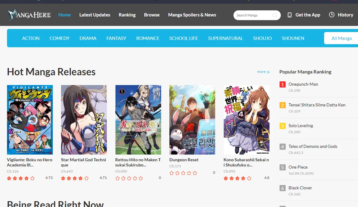This screenshot has height=207, width=358.
Task: Go to the Browse section
Action: [x=152, y=15]
